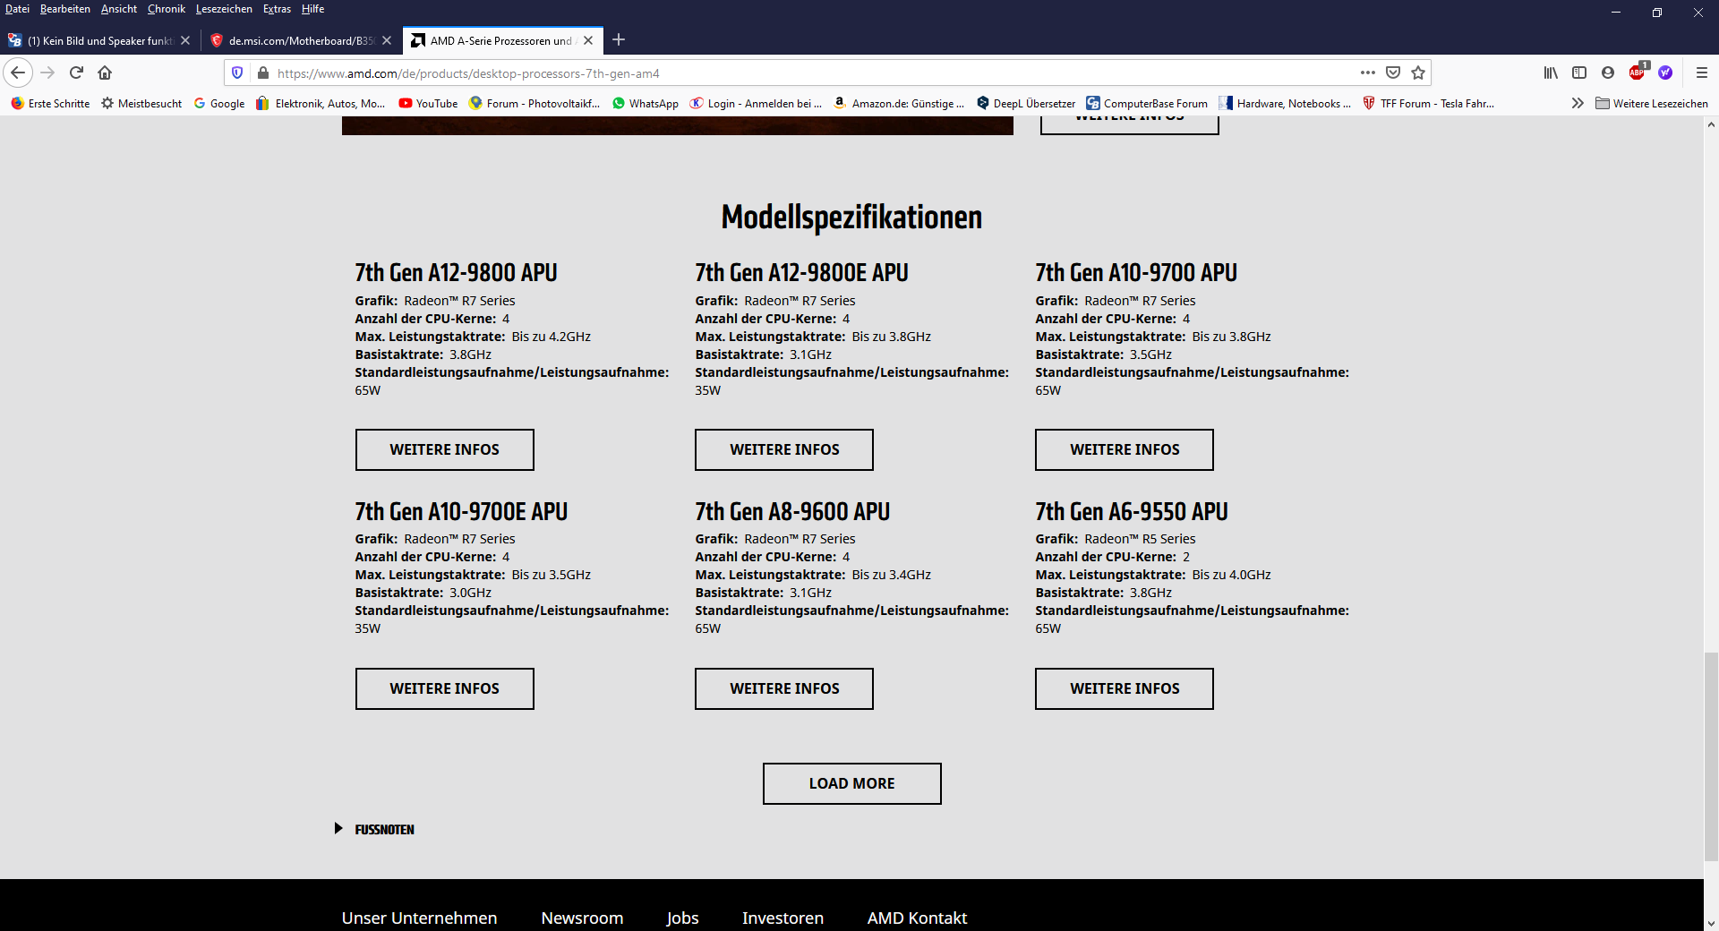Open DeepL Übersetzer bookmark

1026,103
